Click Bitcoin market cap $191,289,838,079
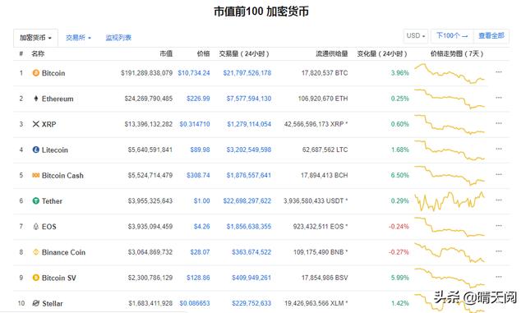Image resolution: width=526 pixels, height=313 pixels. pos(146,73)
